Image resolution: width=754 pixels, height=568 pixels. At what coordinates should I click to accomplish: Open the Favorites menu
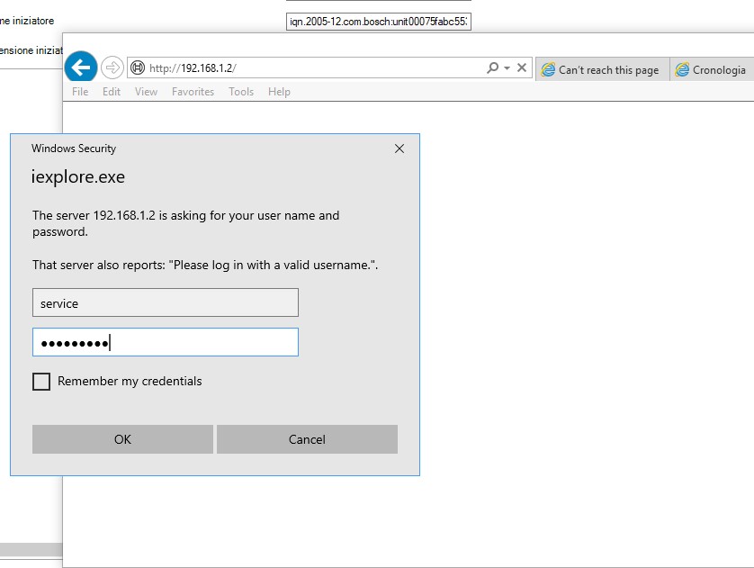click(193, 92)
